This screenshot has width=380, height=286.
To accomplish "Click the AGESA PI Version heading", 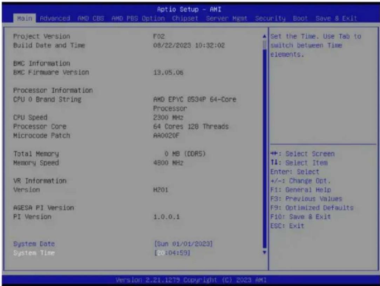I will tap(43, 208).
